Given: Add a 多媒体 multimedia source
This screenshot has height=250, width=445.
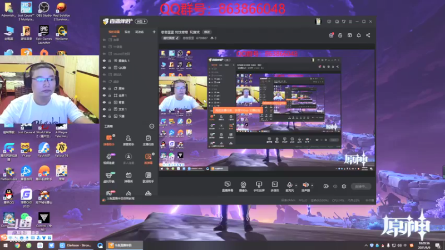Looking at the screenshot, I should pos(275,187).
